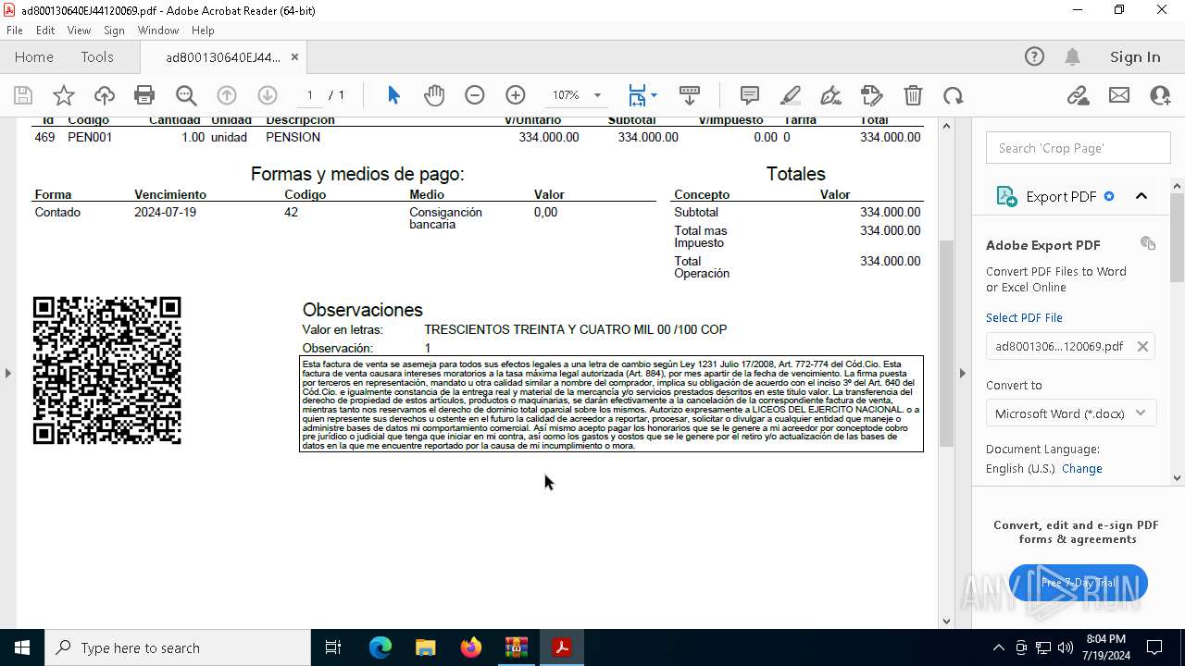1185x666 pixels.
Task: Click the Windows search box
Action: pyautogui.click(x=178, y=647)
